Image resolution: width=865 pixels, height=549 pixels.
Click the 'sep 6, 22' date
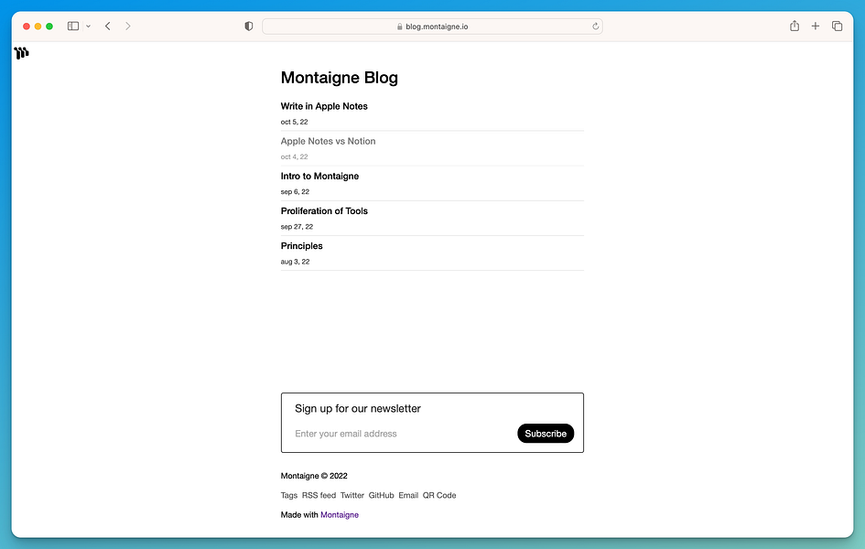pos(295,192)
